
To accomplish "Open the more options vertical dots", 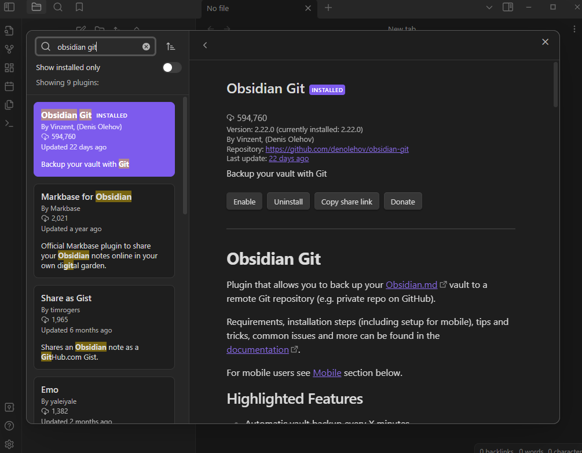I will (x=574, y=28).
